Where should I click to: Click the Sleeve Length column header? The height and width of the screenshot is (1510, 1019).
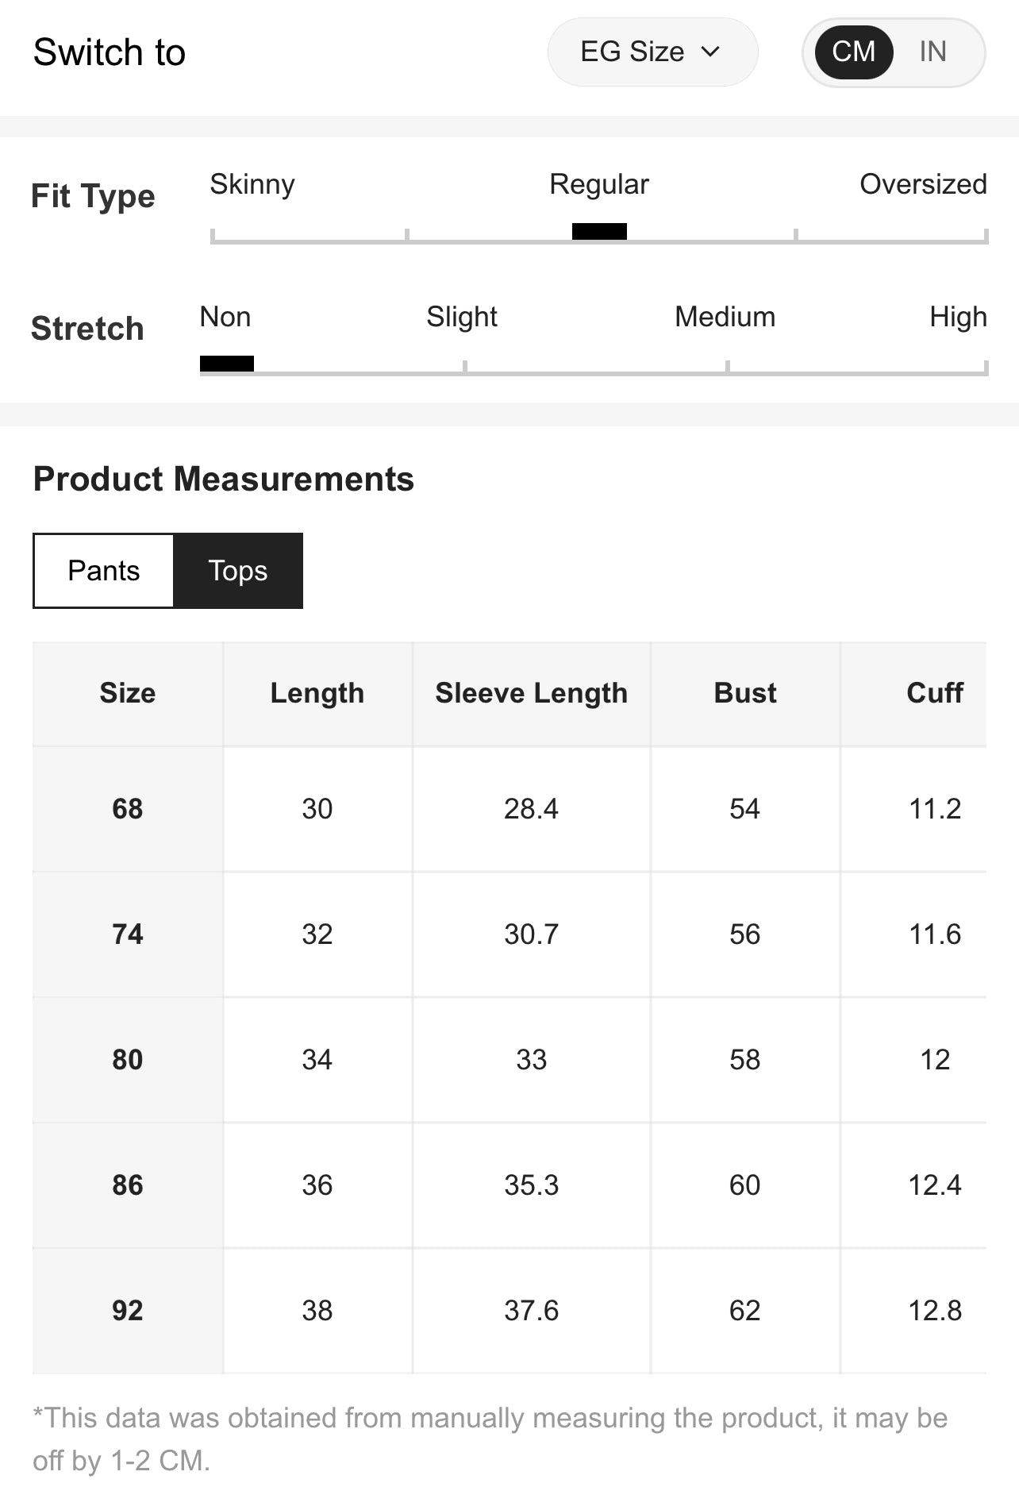coord(531,693)
